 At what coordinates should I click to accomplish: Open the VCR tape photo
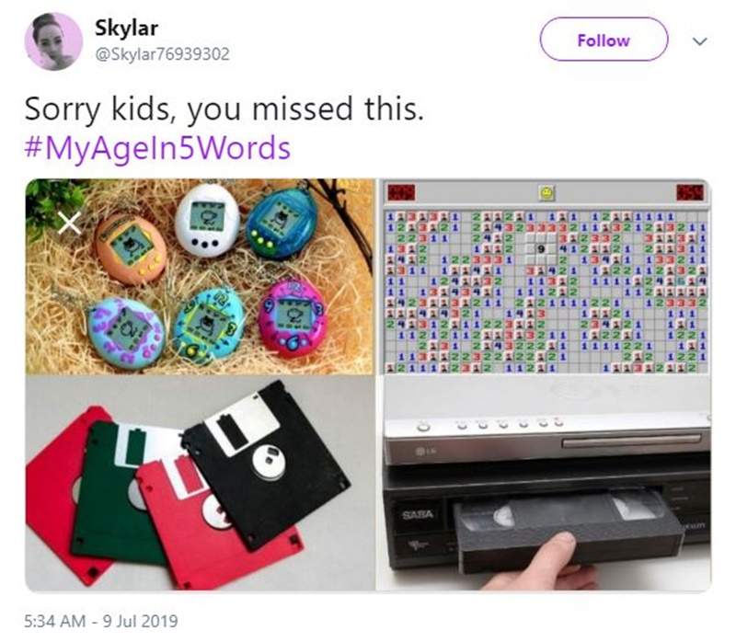tap(545, 484)
